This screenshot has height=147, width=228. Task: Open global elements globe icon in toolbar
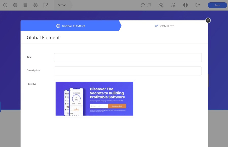15,5
